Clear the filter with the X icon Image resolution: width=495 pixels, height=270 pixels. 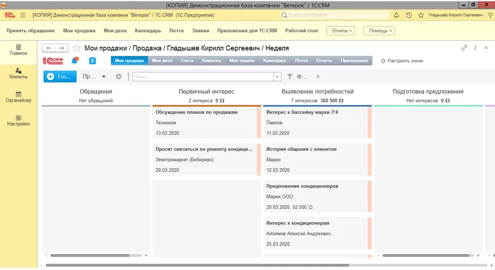[x=318, y=76]
